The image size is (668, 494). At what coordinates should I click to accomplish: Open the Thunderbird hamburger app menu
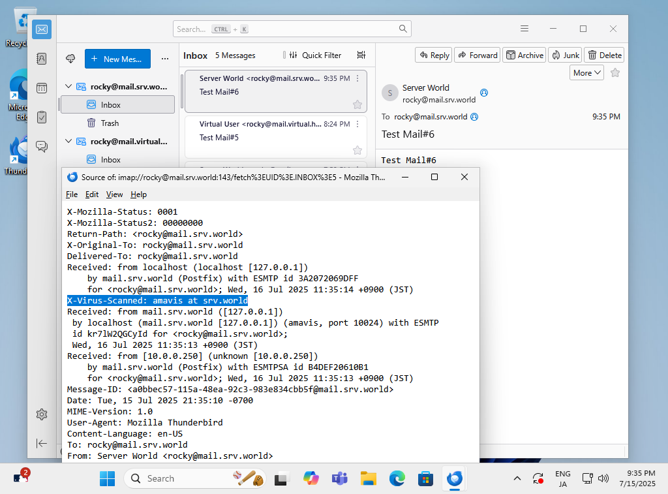pos(524,29)
